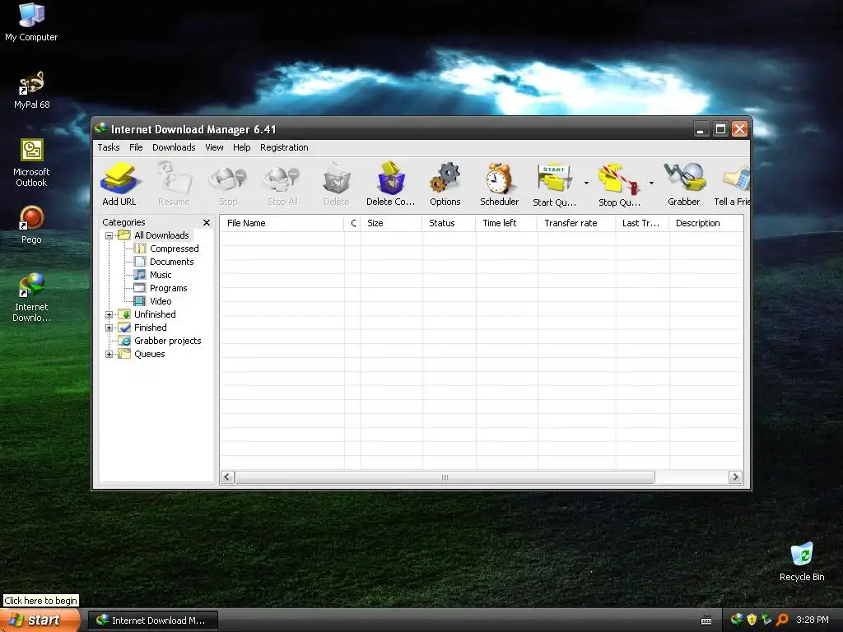Viewport: 843px width, 632px height.
Task: Sort by Transfer rate column header
Action: 576,223
